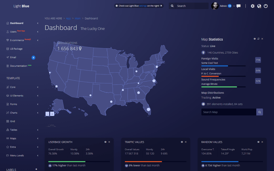This screenshot has height=171, width=274.
Task: Click the App breadcrumb link
Action: pos(68,19)
